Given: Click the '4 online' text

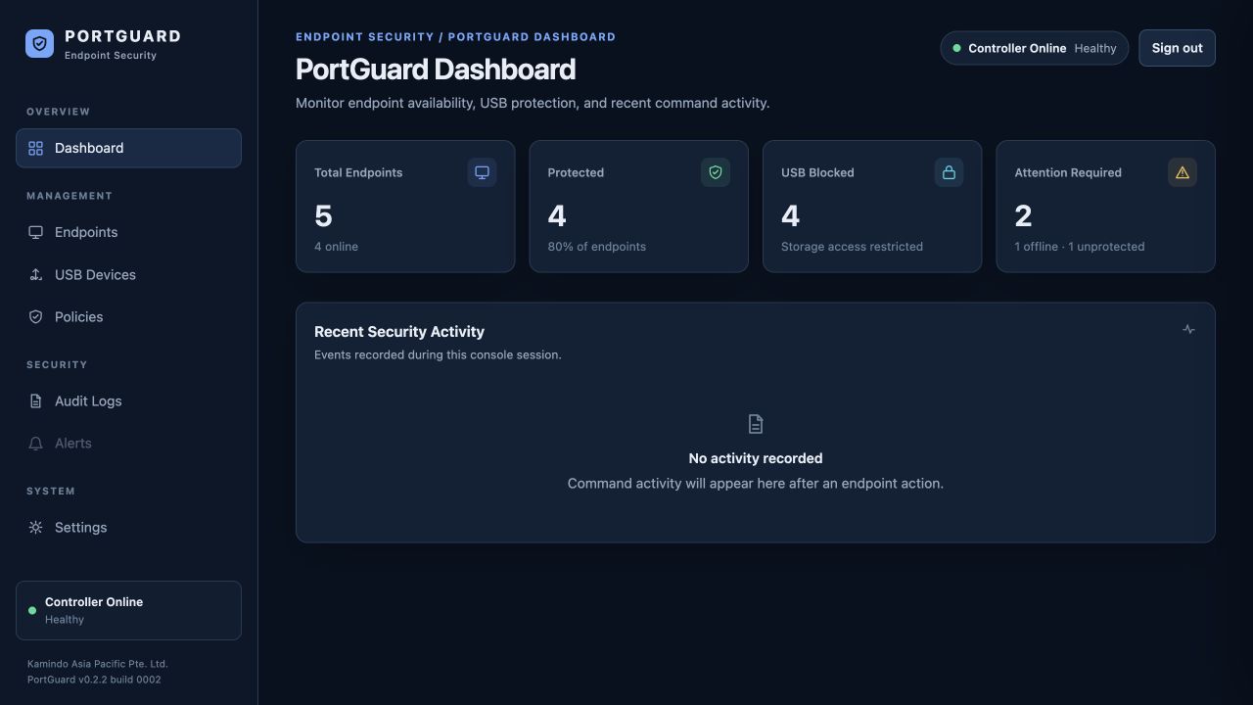Looking at the screenshot, I should pyautogui.click(x=336, y=247).
